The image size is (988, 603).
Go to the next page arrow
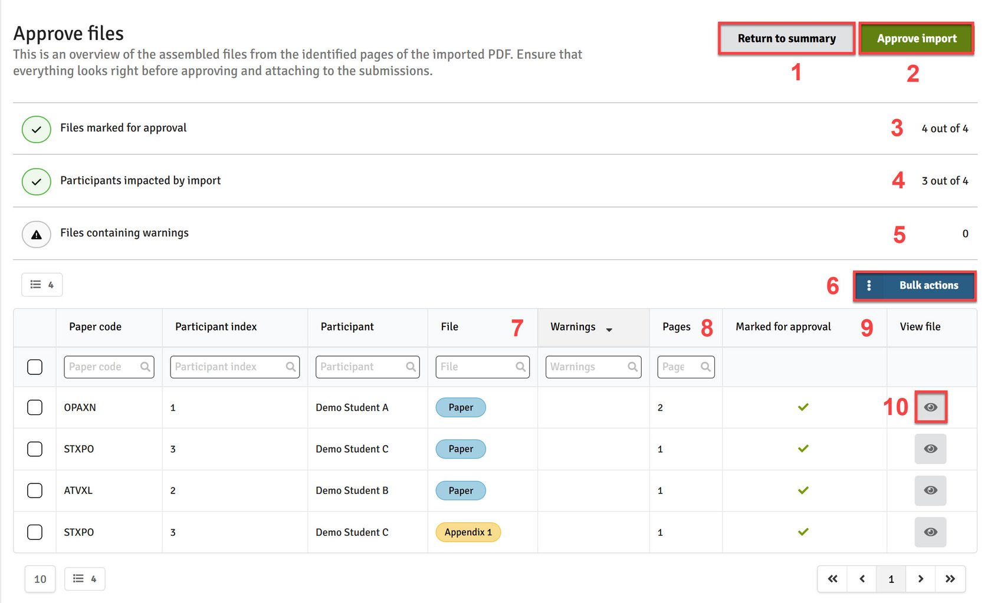click(x=920, y=579)
